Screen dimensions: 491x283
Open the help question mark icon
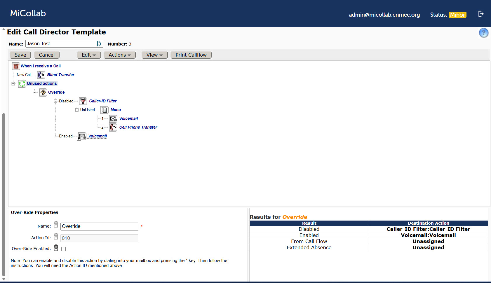point(483,33)
